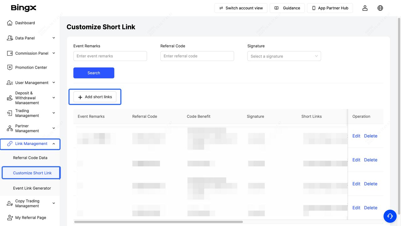The height and width of the screenshot is (226, 401).
Task: Click the My Referral Page icon
Action: pos(10,218)
